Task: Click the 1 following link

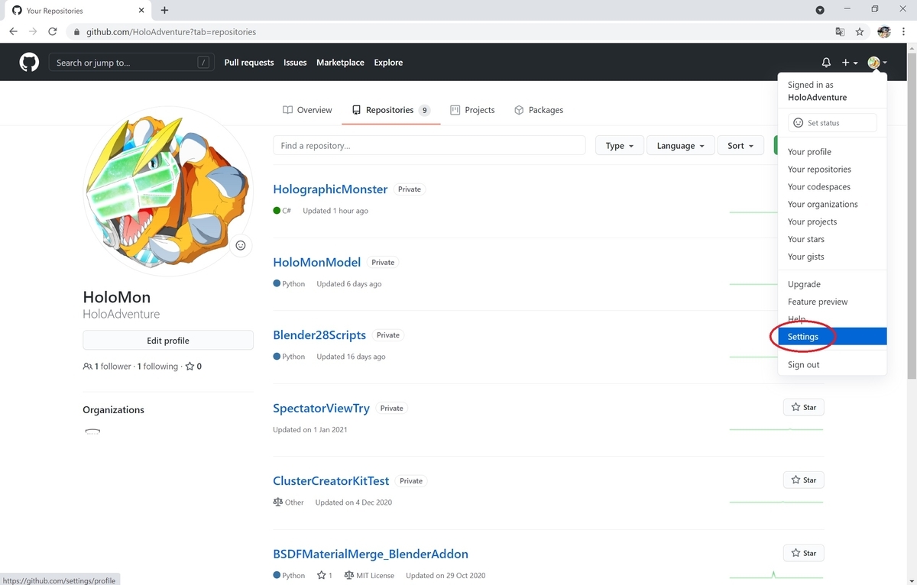Action: (x=157, y=367)
